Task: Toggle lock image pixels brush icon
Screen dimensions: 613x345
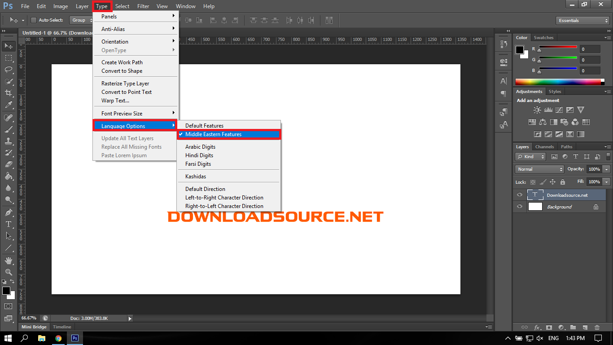Action: [x=543, y=182]
